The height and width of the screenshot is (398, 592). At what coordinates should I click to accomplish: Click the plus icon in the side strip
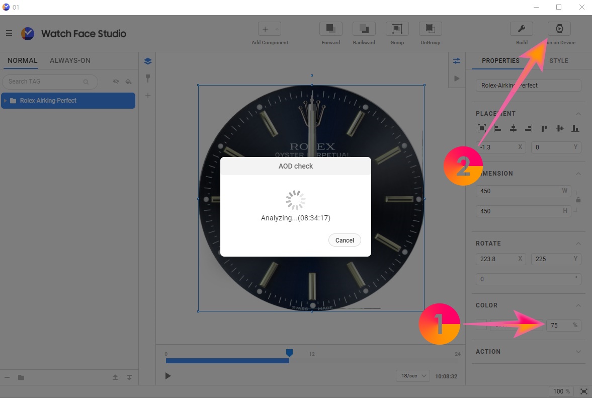pyautogui.click(x=148, y=96)
